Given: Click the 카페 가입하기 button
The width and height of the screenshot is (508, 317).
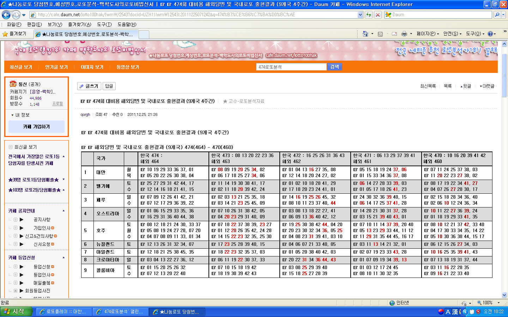Looking at the screenshot, I should coord(36,126).
